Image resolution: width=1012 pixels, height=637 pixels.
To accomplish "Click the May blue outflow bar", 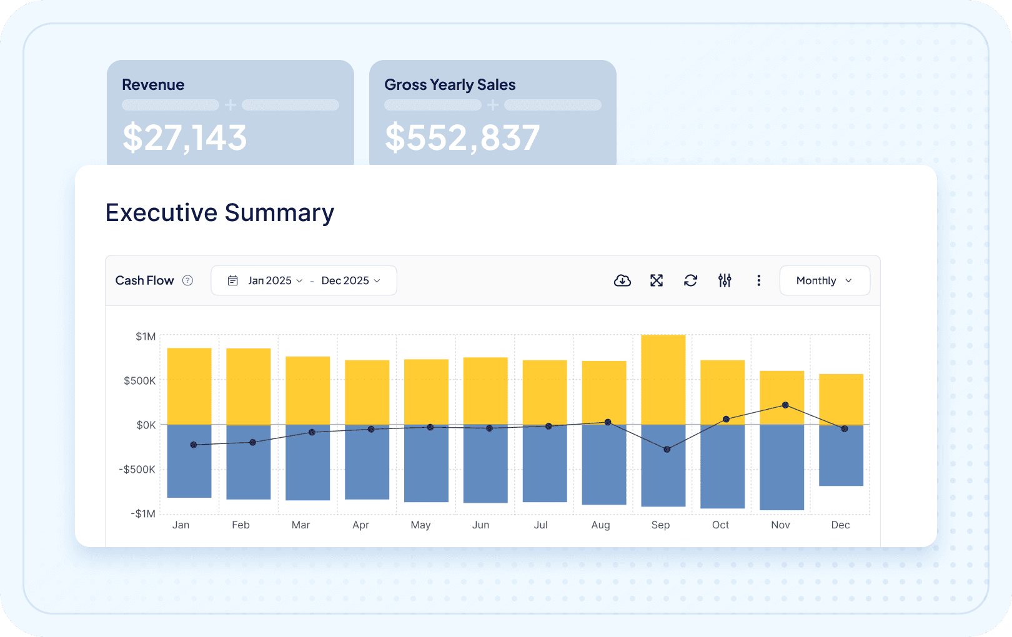I will coord(427,463).
